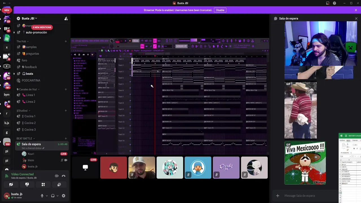This screenshot has width=361, height=203.
Task: Select the Greyk participant tile
Action: [x=226, y=167]
